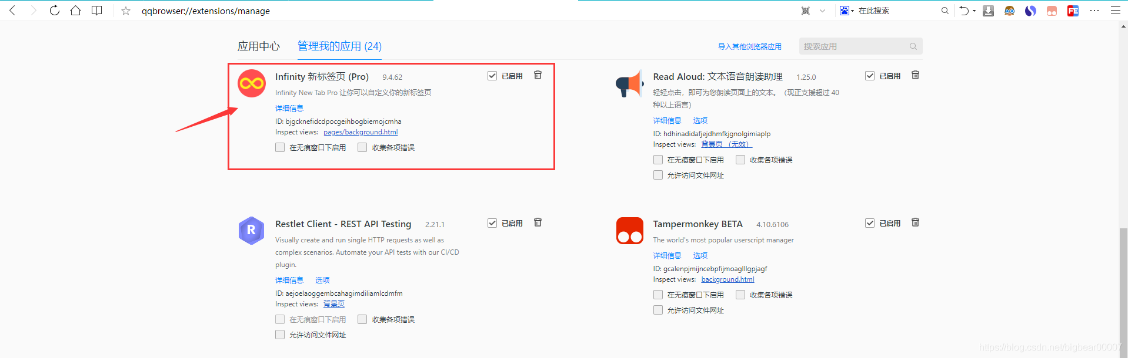
Task: Open the hamburger main menu
Action: [x=1116, y=11]
